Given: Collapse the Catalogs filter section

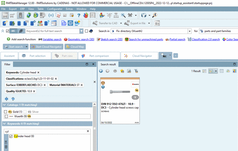Looking at the screenshot, I should [x=4, y=105].
